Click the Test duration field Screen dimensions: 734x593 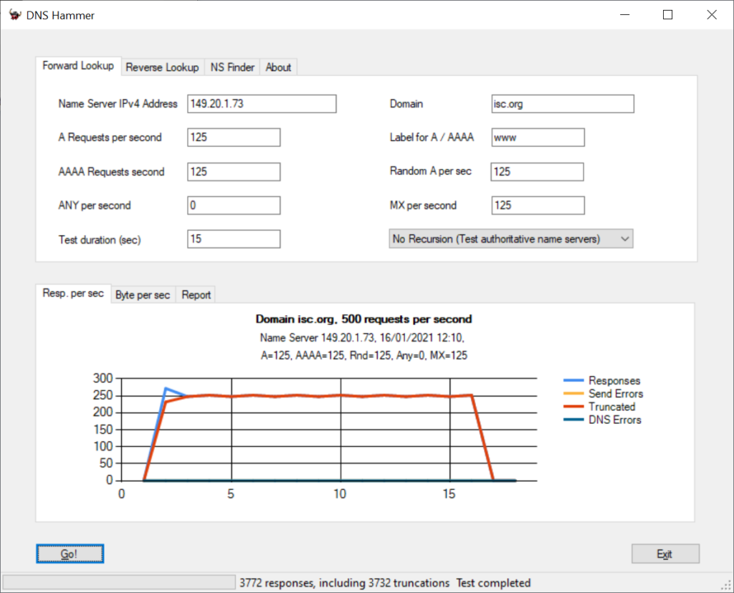point(233,238)
